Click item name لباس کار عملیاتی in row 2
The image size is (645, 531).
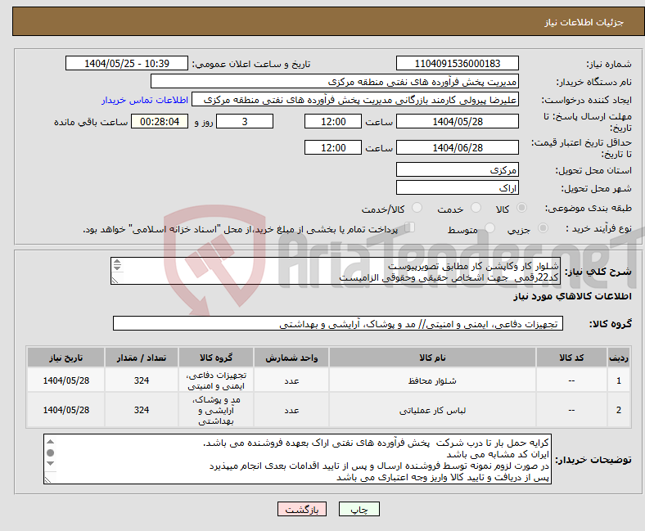(432, 411)
